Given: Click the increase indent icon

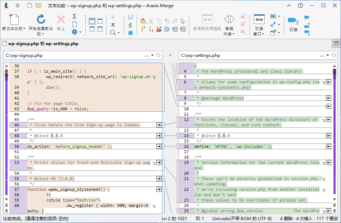Looking at the screenshot, I should pos(183,29).
